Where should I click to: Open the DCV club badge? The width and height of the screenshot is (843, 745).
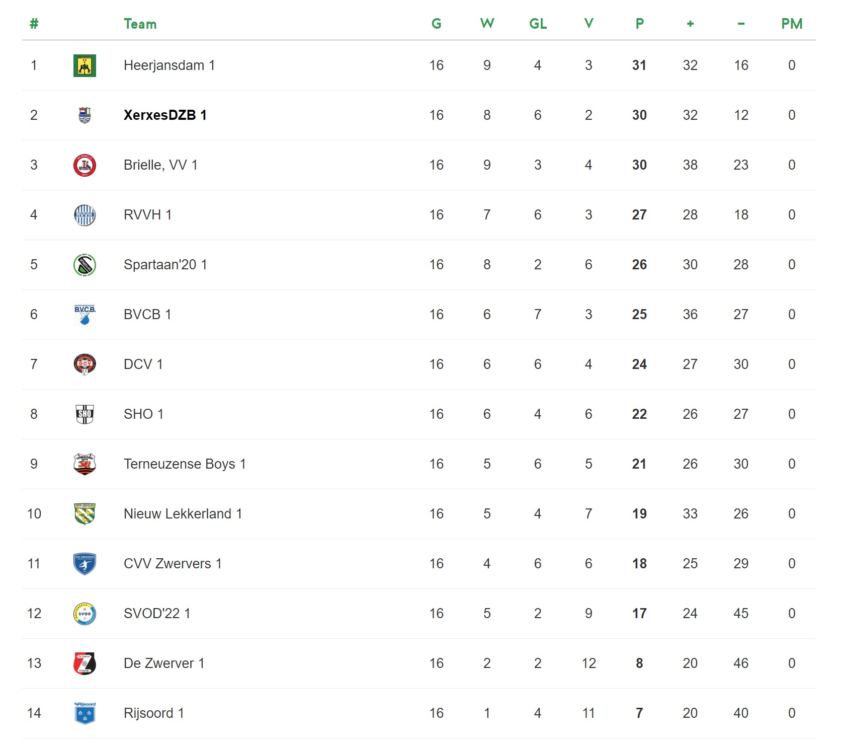coord(85,364)
